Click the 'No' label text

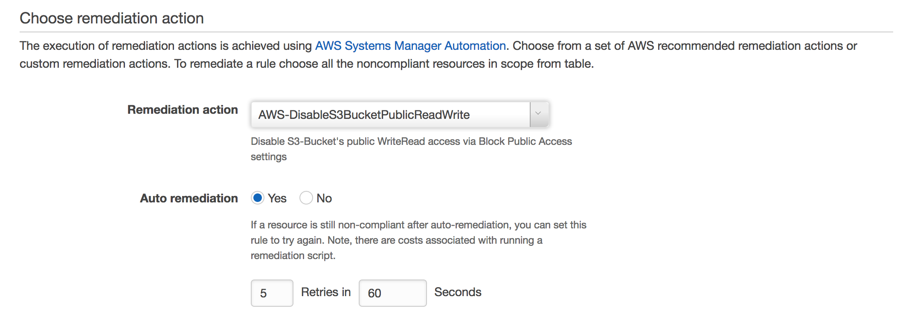[324, 198]
